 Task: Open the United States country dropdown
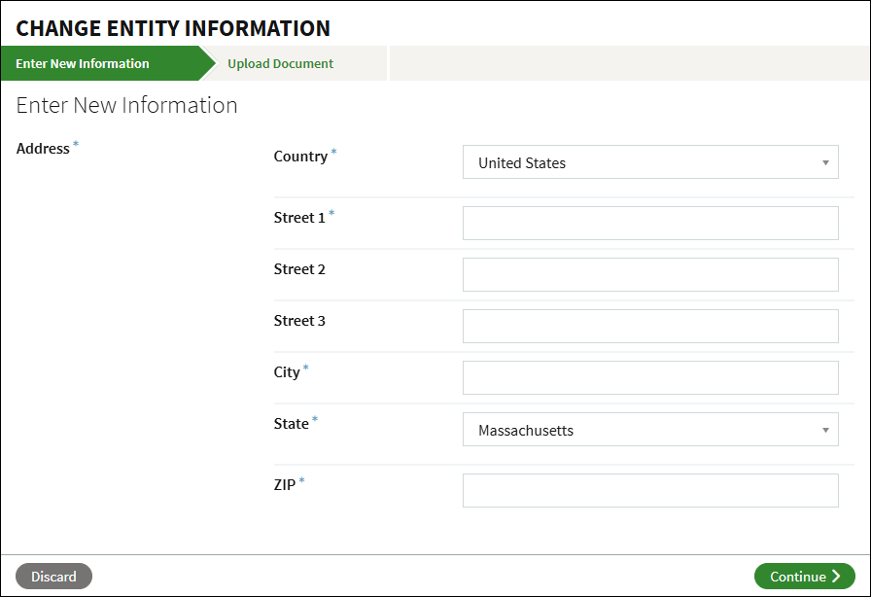650,162
